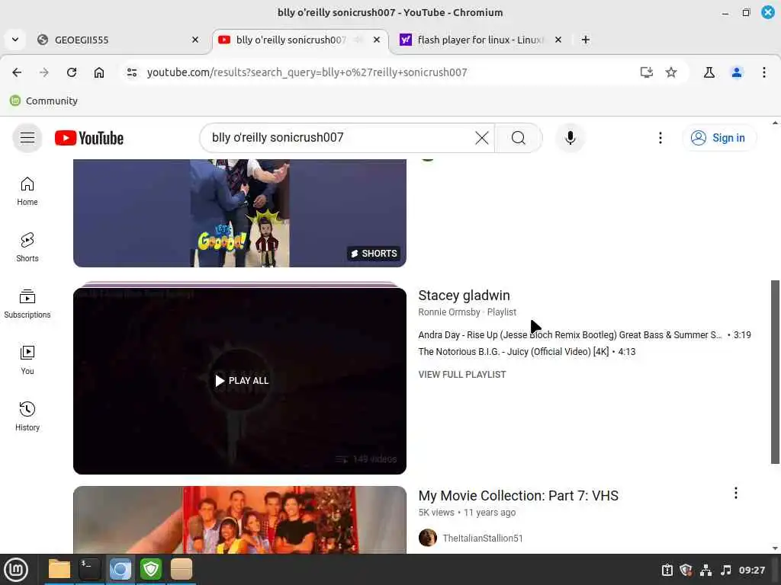Screen dimensions: 781x585
Task: Bookmark this page with the star
Action: 671,72
